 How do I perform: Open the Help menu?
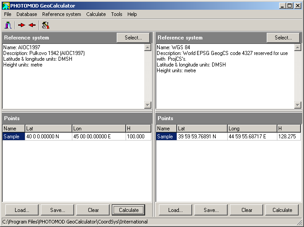click(132, 14)
